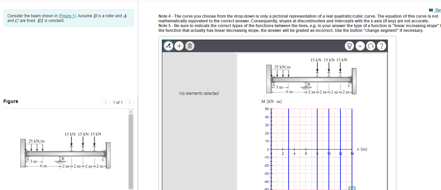Click the '-10' tick on the M axis
The width and height of the screenshot is (441, 190).
click(x=266, y=157)
